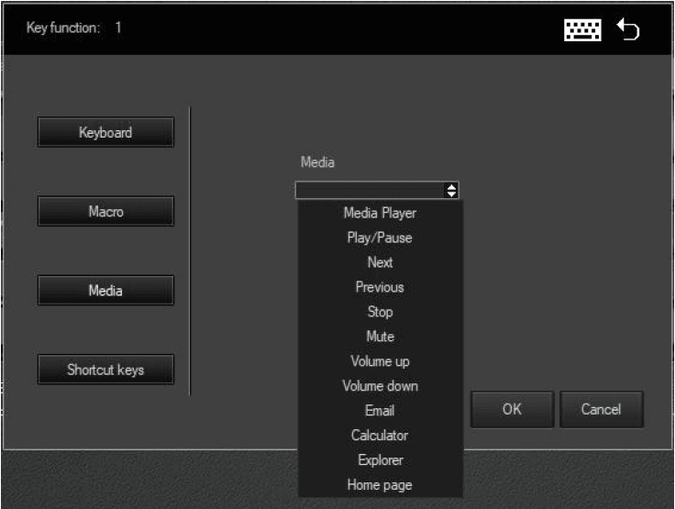Screen dimensions: 675x509
Task: Choose Volume up from the list
Action: 380,361
